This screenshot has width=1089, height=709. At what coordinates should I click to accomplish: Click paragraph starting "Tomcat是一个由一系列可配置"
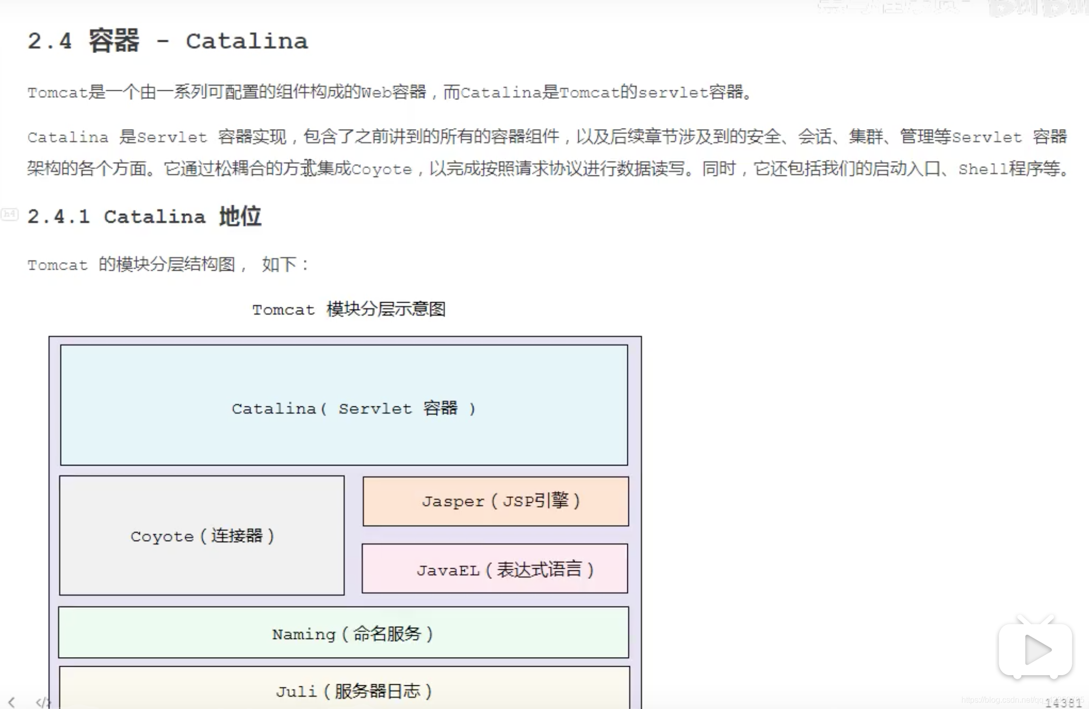pos(390,92)
